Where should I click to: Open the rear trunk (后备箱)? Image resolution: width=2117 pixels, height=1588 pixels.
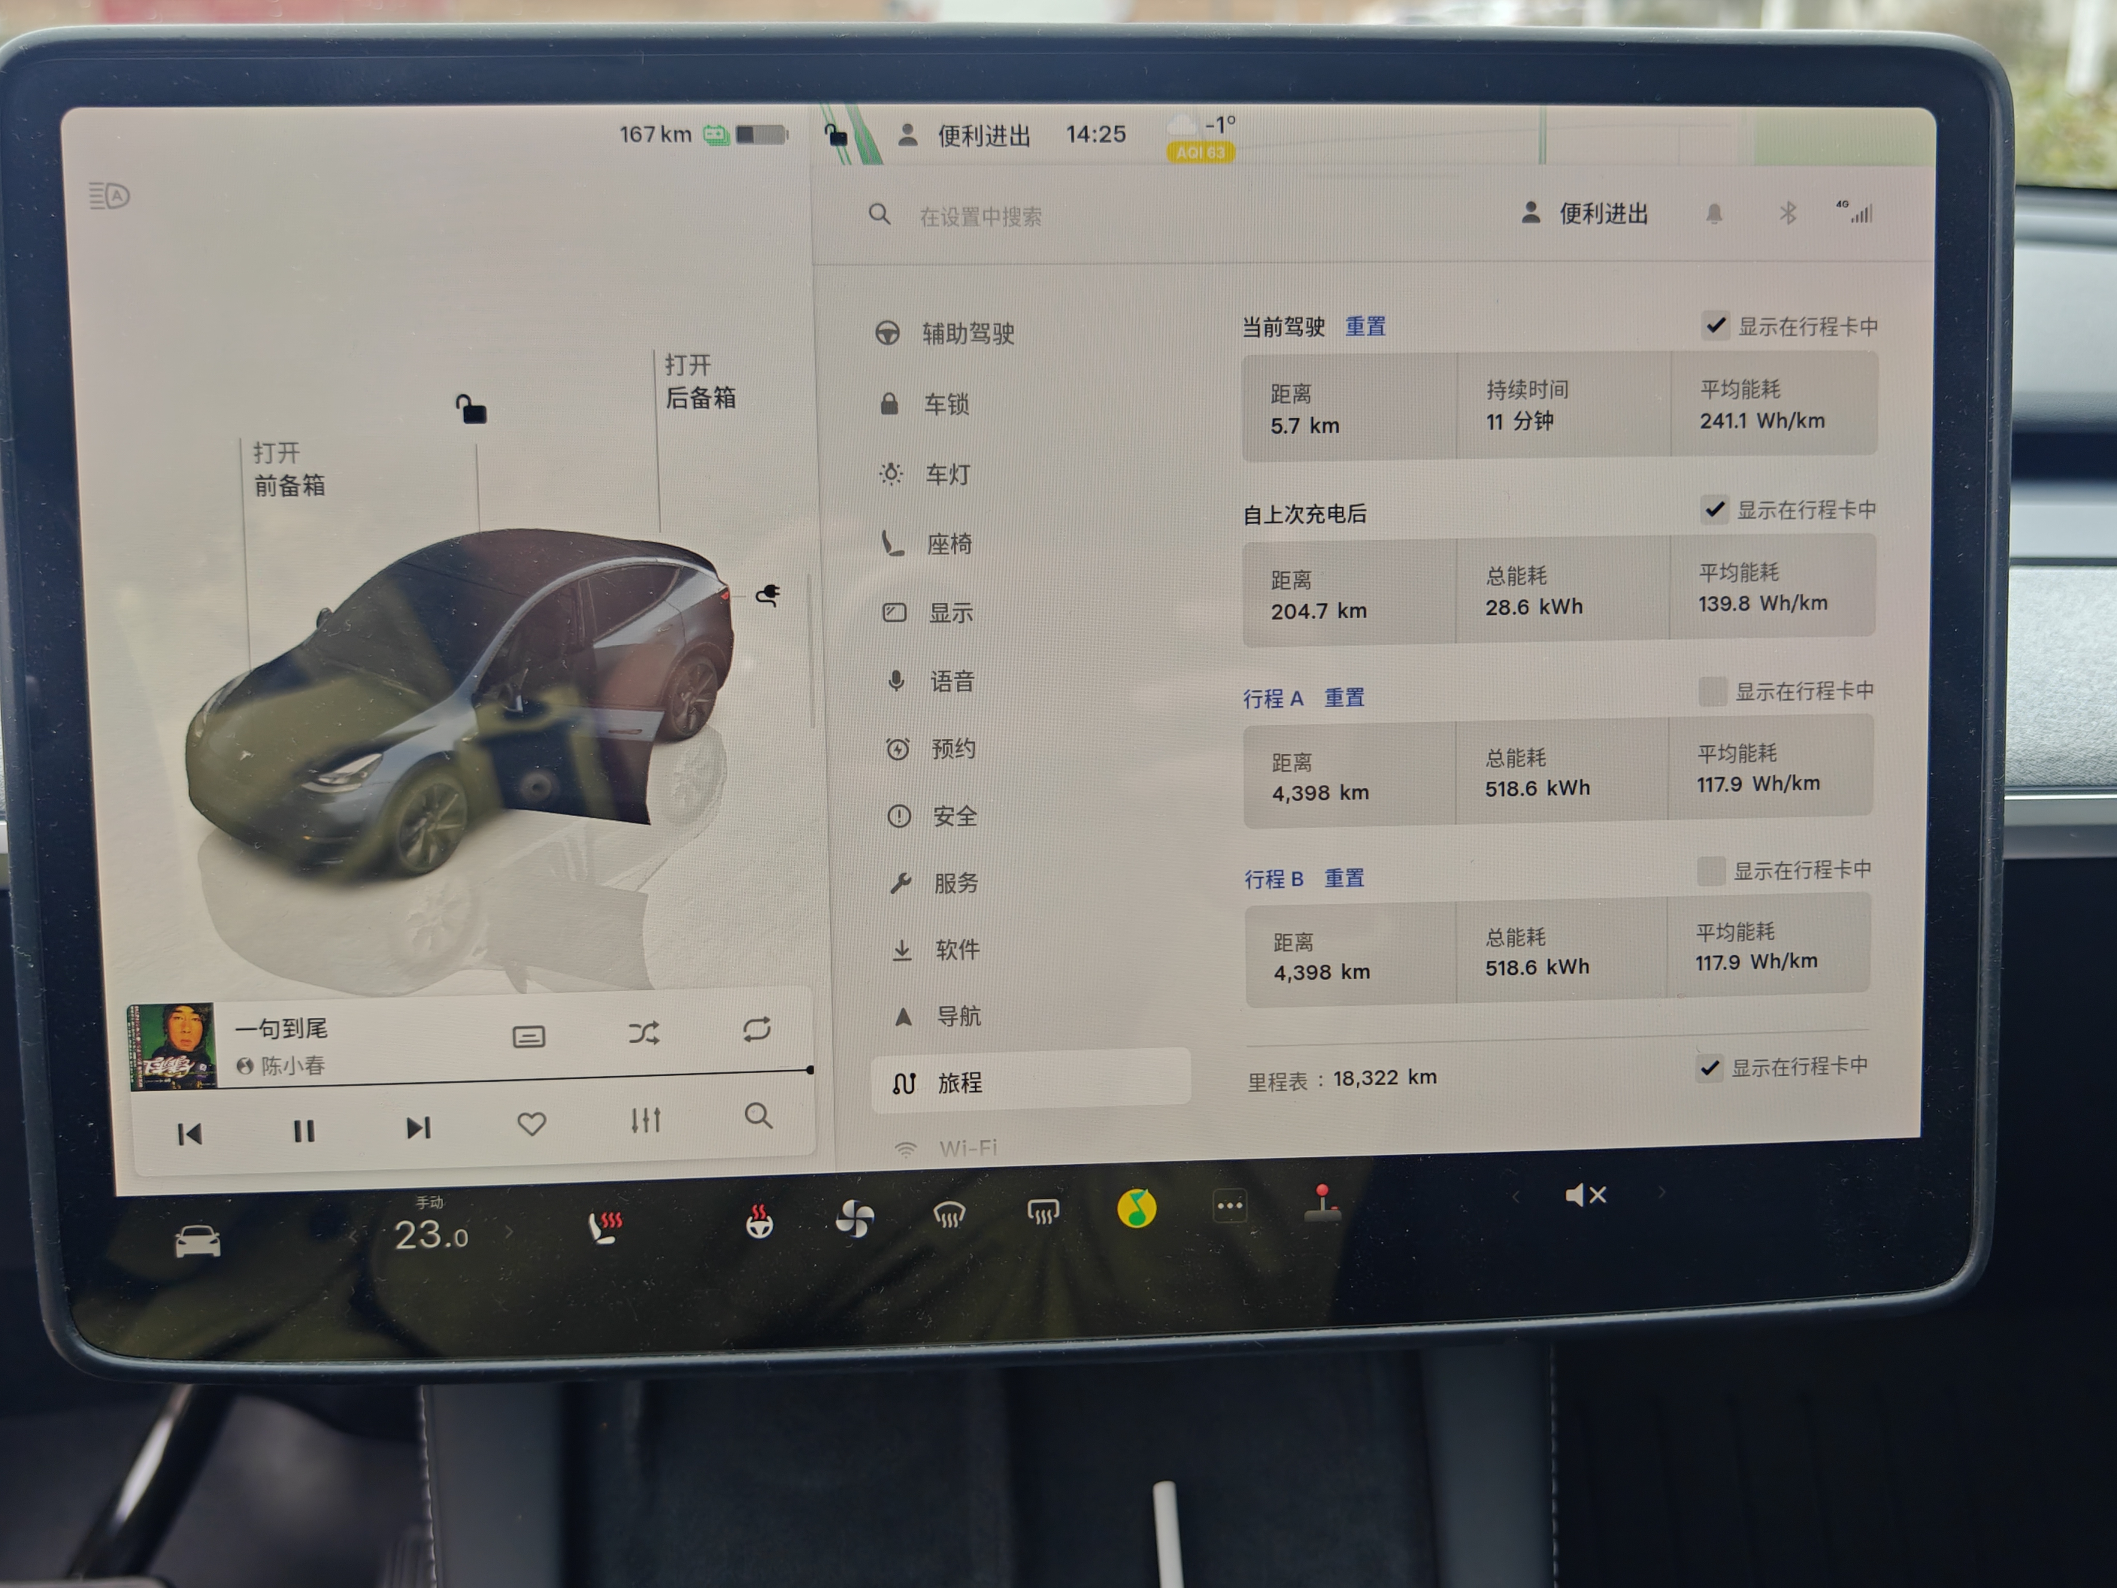700,381
